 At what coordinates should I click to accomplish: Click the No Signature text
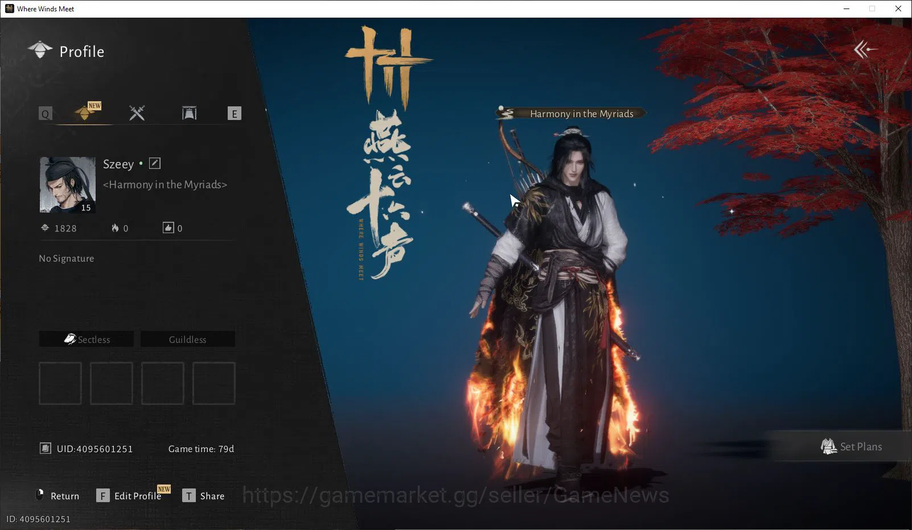pyautogui.click(x=67, y=258)
